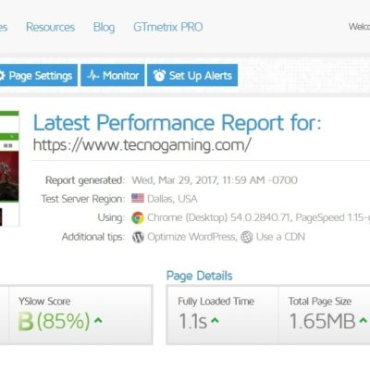
Task: Click the Chrome browser icon
Action: [138, 217]
